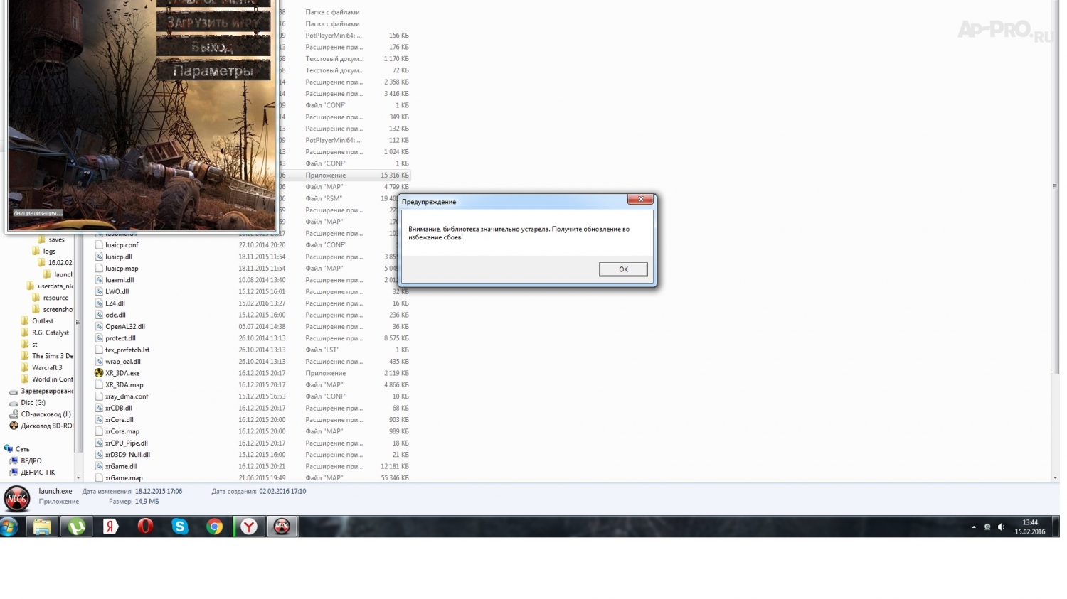Image resolution: width=1067 pixels, height=599 pixels.
Task: Click the Show Desktop strip on taskbar
Action: click(x=1056, y=527)
